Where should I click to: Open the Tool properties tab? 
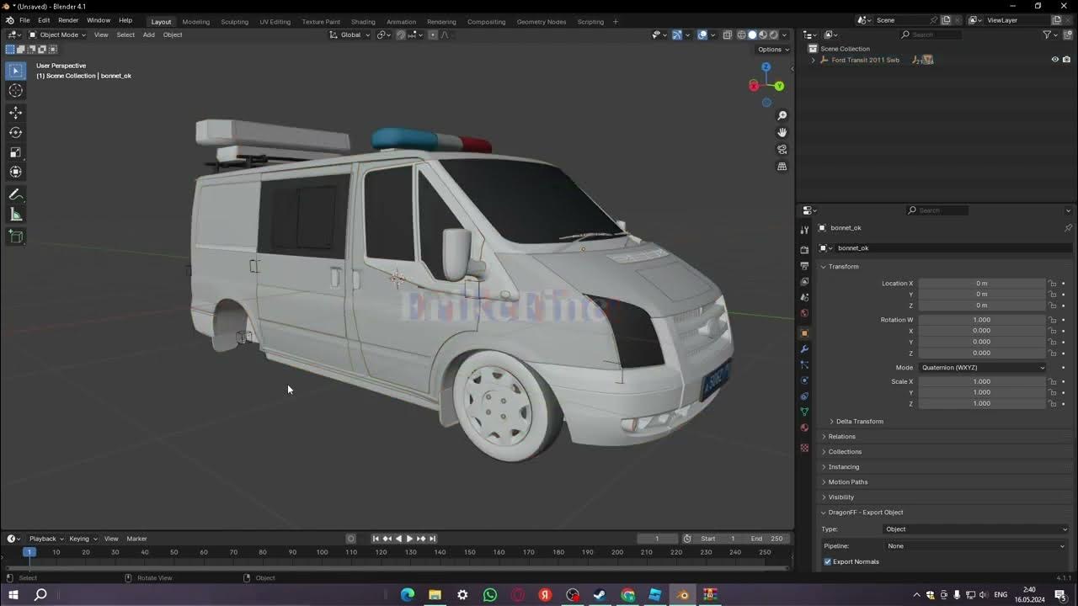coord(804,230)
